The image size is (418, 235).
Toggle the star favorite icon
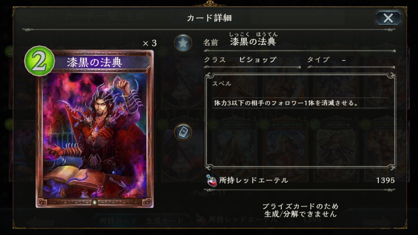click(183, 43)
